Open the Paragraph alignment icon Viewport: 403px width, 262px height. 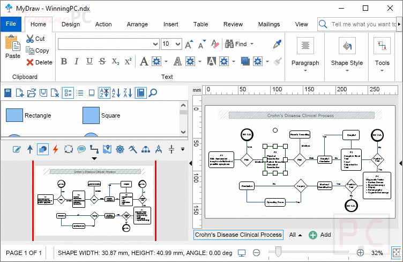click(305, 46)
